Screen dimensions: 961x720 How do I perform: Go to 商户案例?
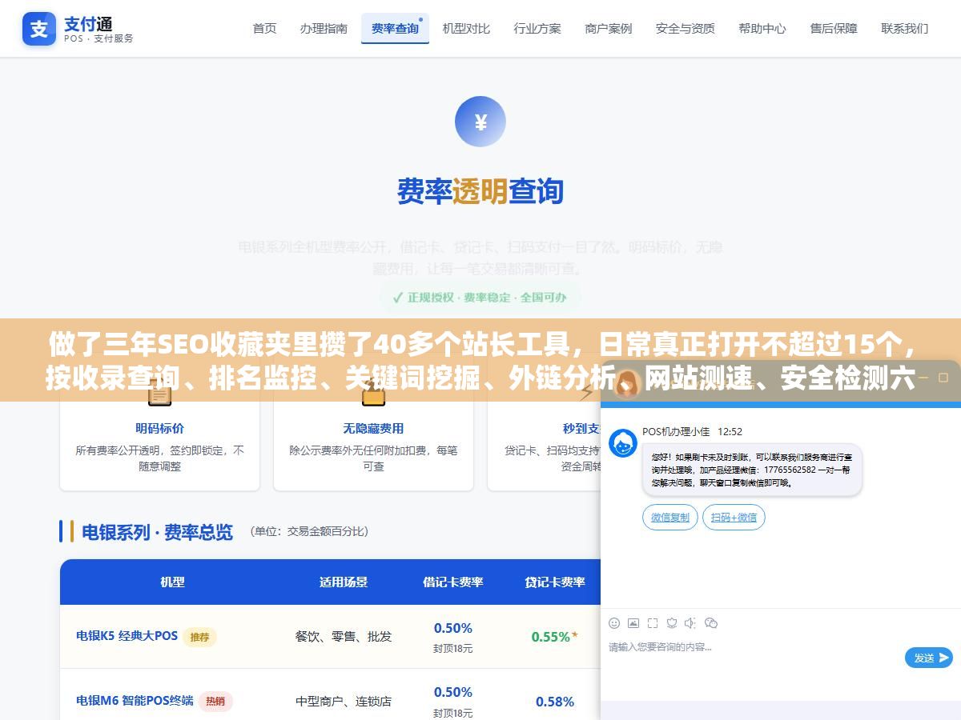pyautogui.click(x=609, y=28)
